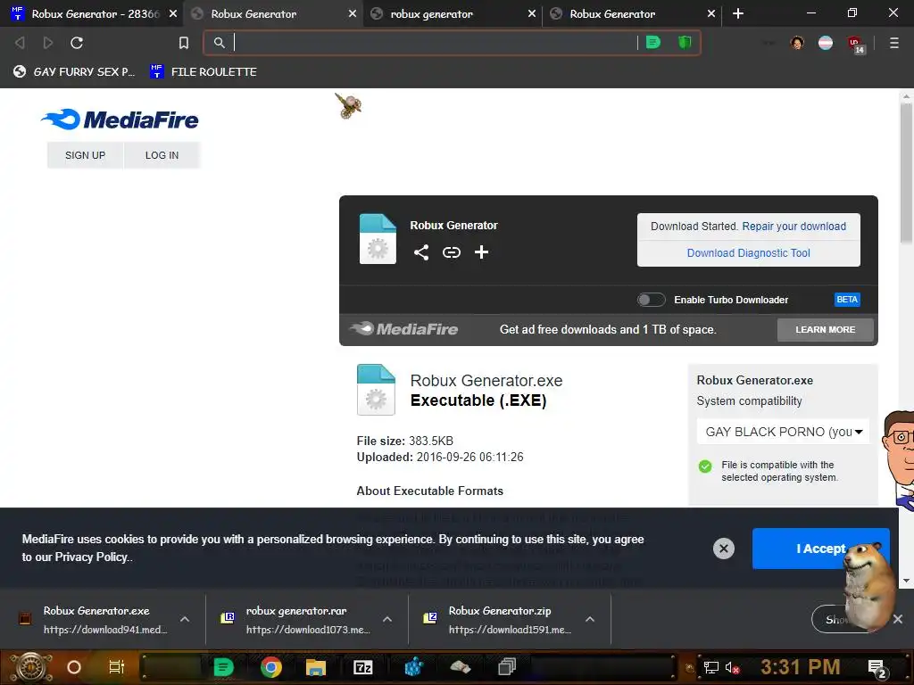
Task: Open the flag-striped extension icon
Action: [x=826, y=43]
